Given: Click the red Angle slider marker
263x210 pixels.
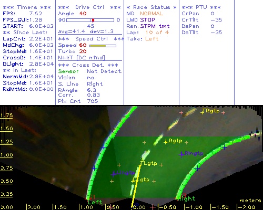Looking at the screenshot, I should point(93,20).
